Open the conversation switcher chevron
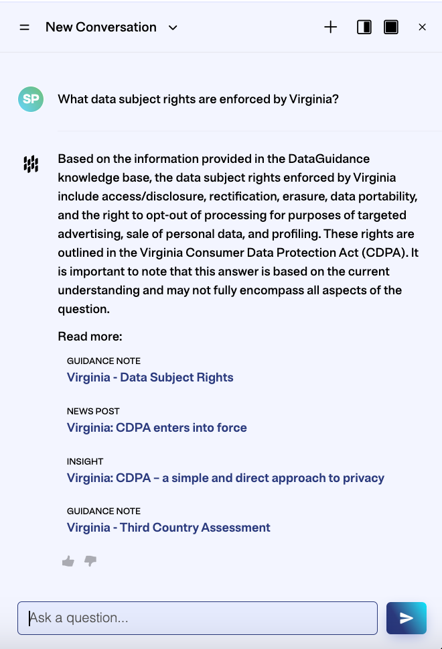This screenshot has height=649, width=442. tap(172, 28)
